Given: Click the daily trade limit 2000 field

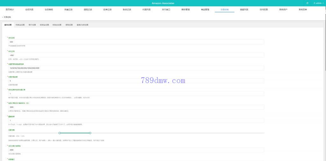Looking at the screenshot, I should [x=136, y=150].
